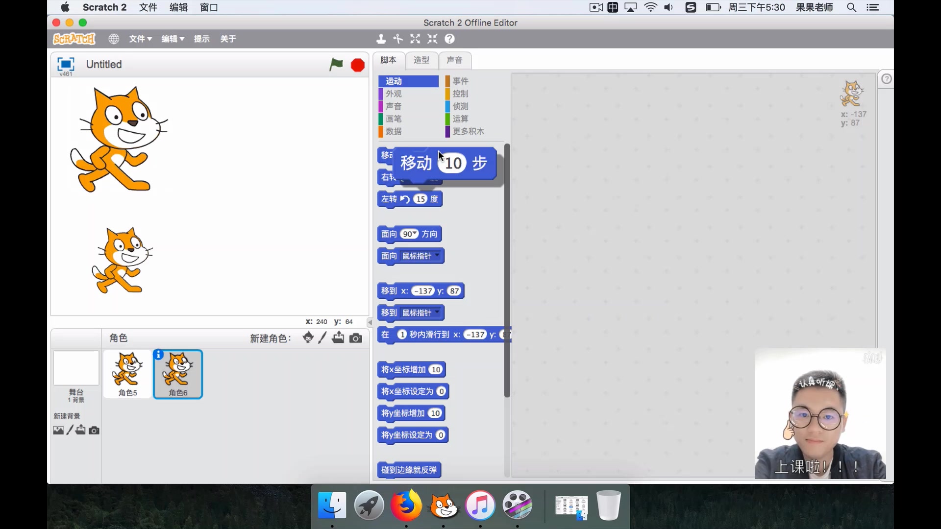Choose the grow sprite tool
Image resolution: width=941 pixels, height=529 pixels.
(x=415, y=39)
